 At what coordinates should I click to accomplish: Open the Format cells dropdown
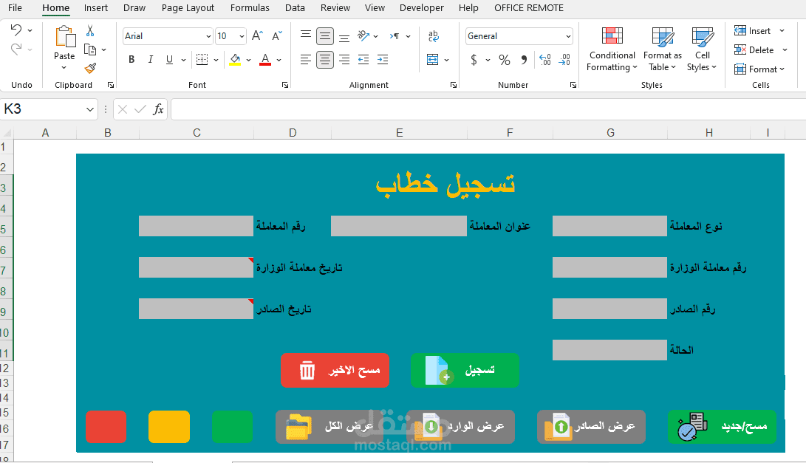pos(759,69)
